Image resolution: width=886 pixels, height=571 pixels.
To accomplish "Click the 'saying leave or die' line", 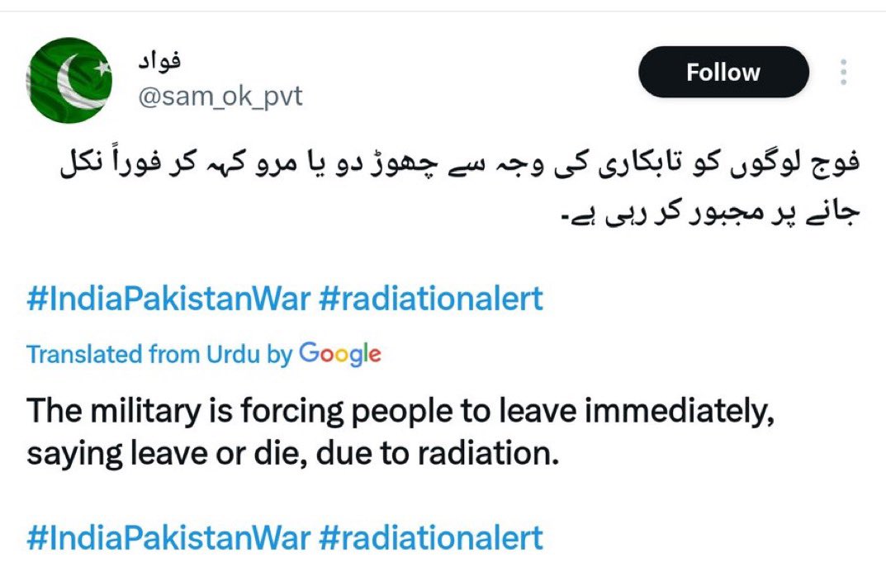I will point(292,454).
